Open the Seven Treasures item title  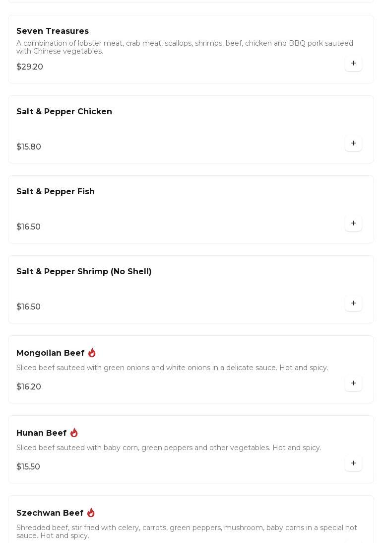tap(53, 31)
